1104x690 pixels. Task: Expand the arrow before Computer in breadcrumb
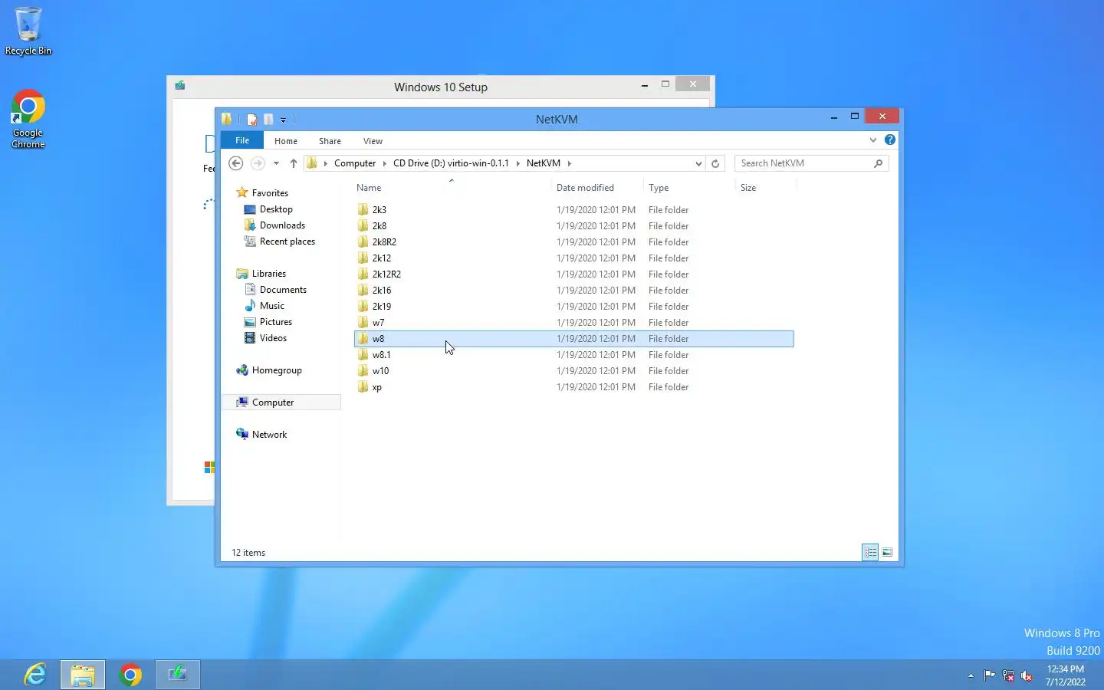click(326, 163)
